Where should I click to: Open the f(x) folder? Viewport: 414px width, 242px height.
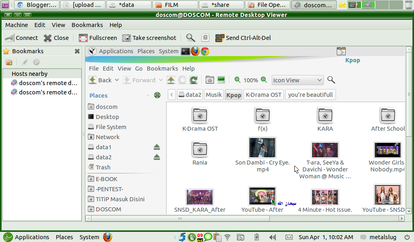pos(262,119)
